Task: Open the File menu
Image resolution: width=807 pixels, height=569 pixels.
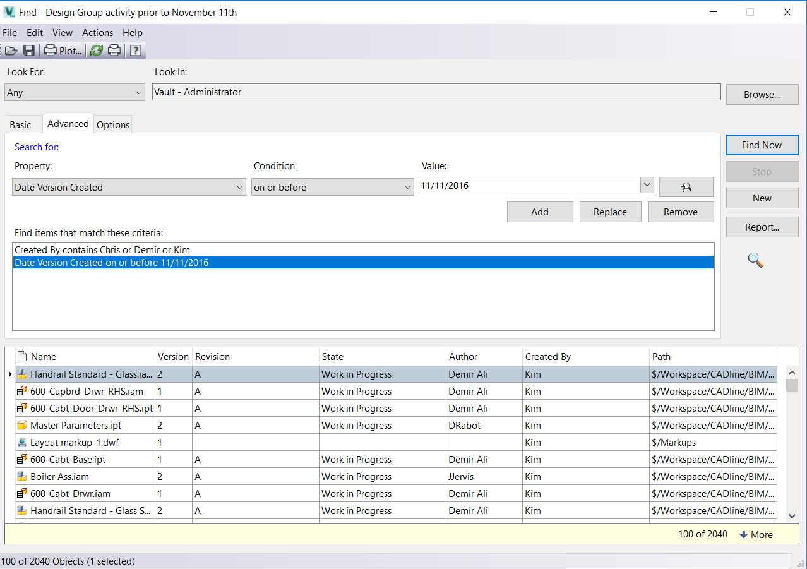Action: (9, 32)
